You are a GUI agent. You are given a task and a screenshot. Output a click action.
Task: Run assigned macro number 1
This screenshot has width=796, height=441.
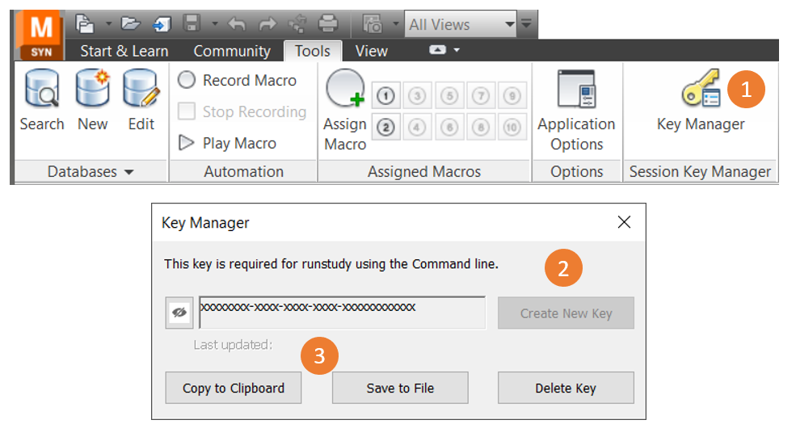pos(386,97)
